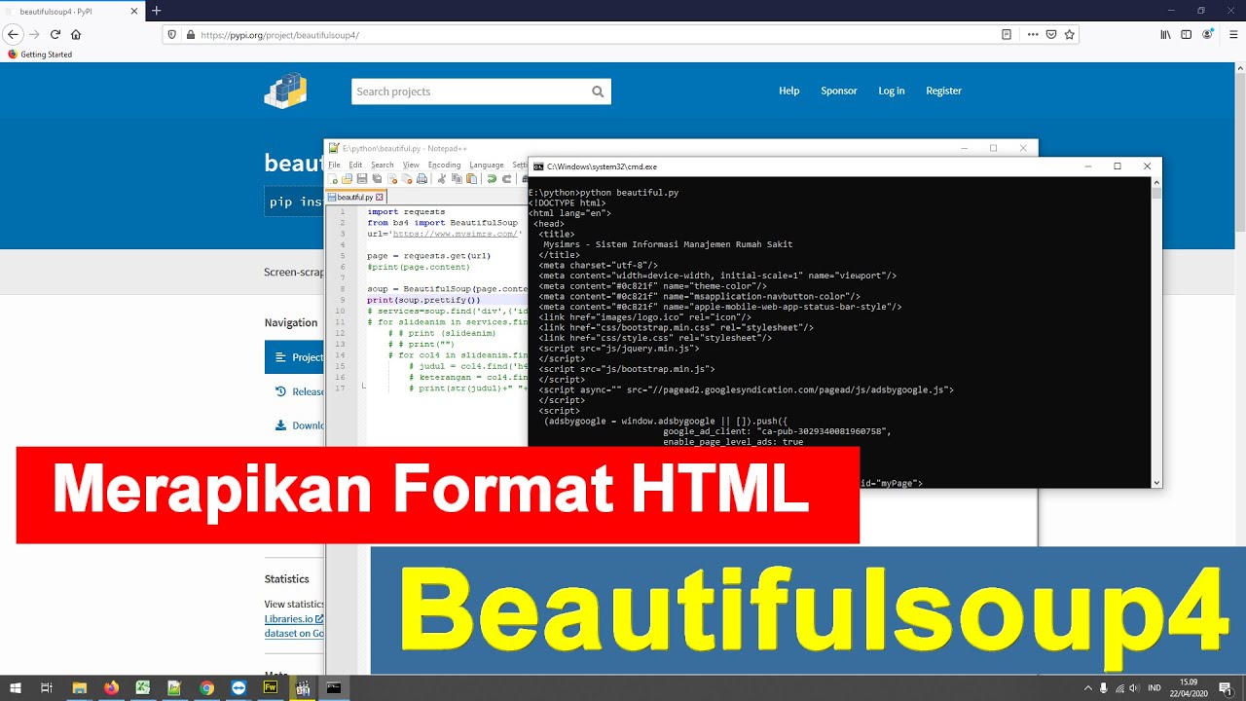Go to Firefox home page icon
1246x701 pixels.
76,34
